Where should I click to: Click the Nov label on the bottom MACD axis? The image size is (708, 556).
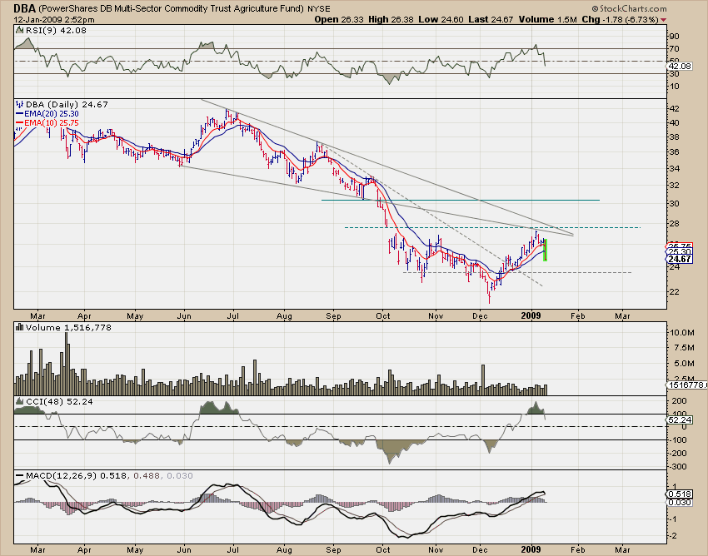pos(436,549)
